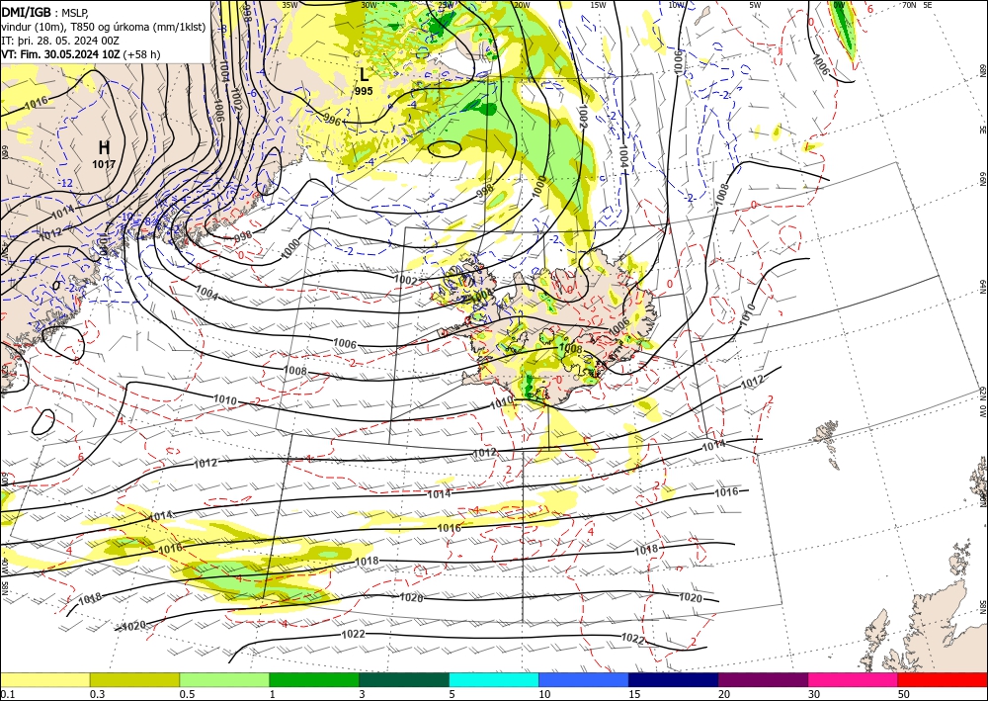Click the '50' legend value label

(x=904, y=694)
